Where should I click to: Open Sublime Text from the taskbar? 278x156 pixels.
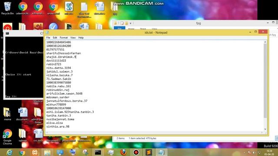click(149, 152)
